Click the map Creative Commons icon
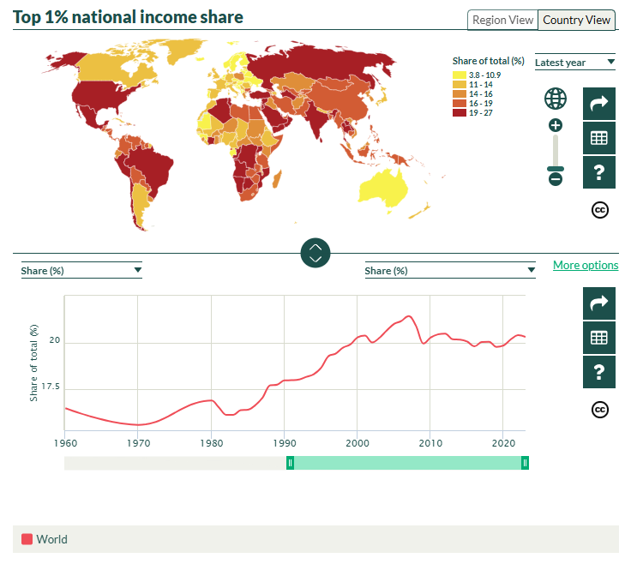 [599, 210]
